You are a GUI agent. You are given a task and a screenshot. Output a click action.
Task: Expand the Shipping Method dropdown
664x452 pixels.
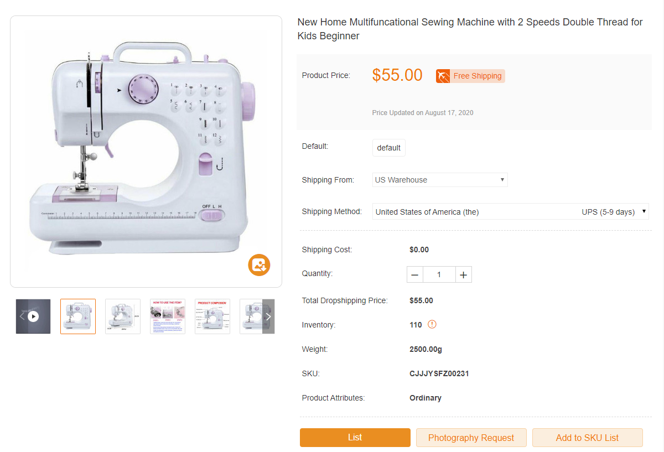pos(510,212)
